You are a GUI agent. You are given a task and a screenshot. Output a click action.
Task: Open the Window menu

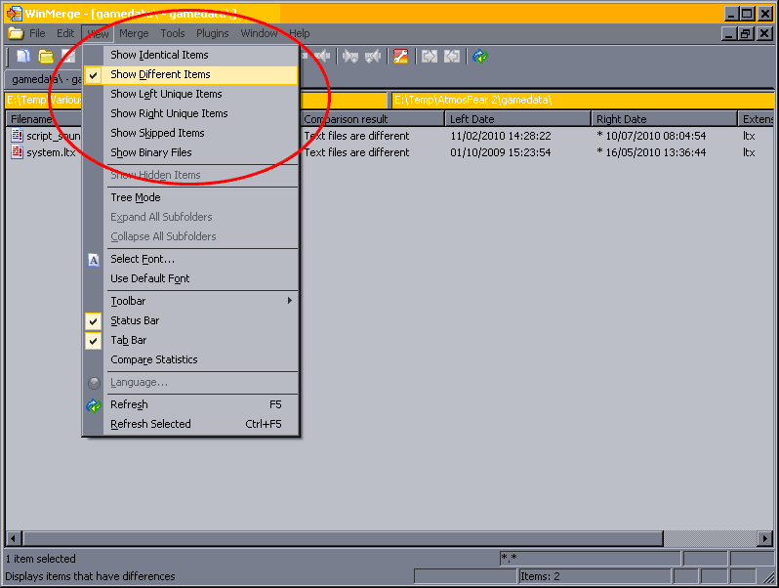click(259, 33)
